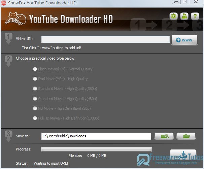Close the SnowFox YouTube Downloader window
The image size is (204, 169).
[196, 2]
